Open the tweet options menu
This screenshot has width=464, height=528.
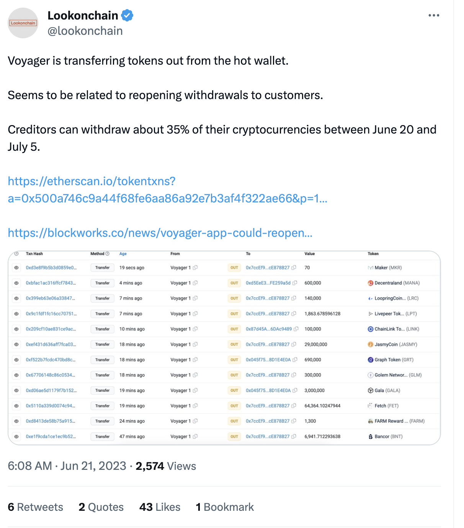[x=434, y=15]
